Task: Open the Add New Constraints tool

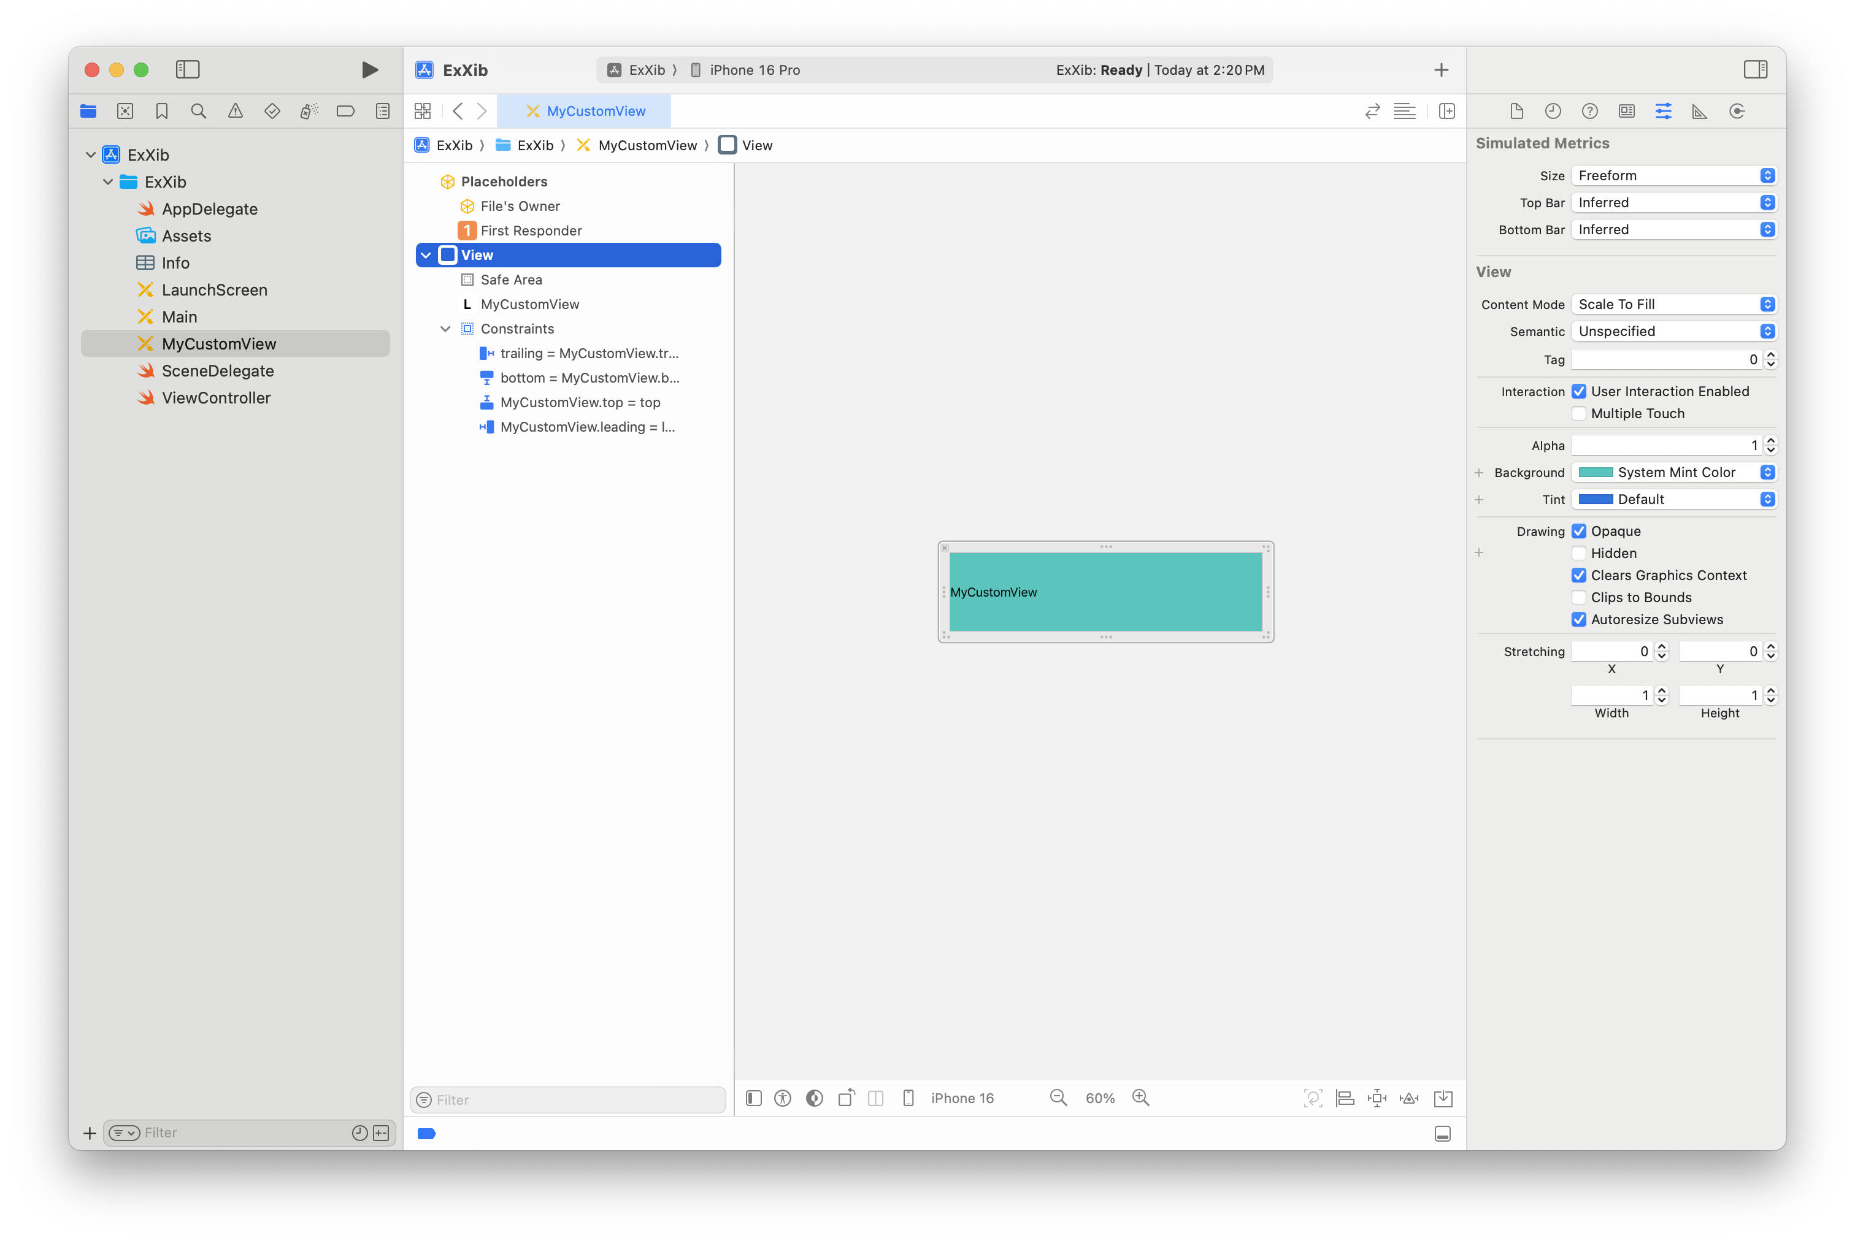Action: click(x=1377, y=1098)
